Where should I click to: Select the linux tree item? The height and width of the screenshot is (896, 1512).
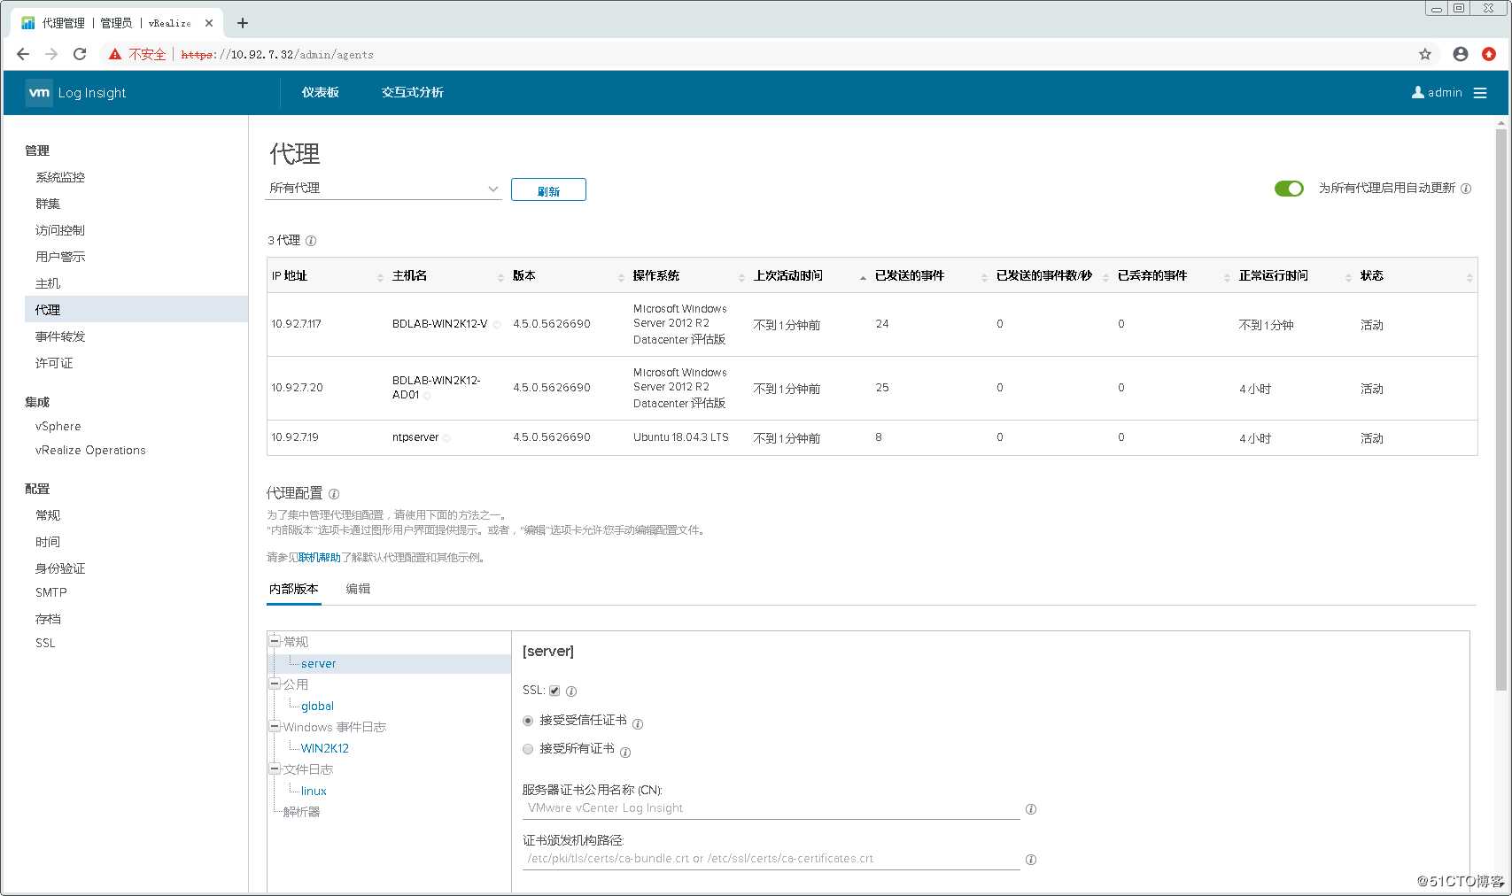(x=314, y=791)
